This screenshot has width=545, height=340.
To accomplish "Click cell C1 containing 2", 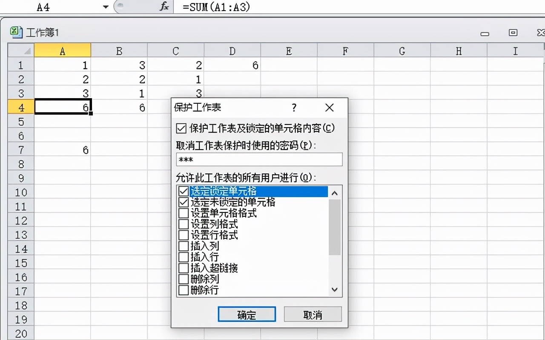I will click(x=176, y=65).
